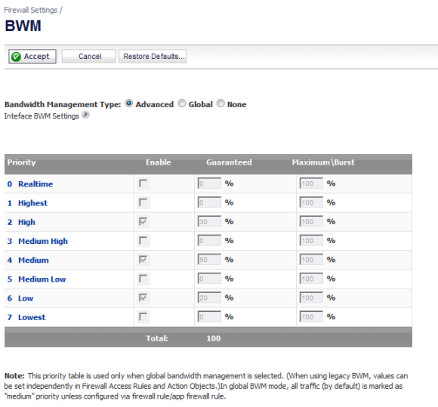Click the Low guaranteed percentage field
438x407 pixels.
pyautogui.click(x=209, y=298)
